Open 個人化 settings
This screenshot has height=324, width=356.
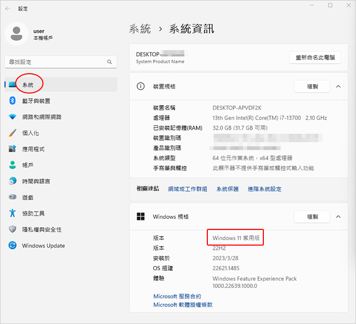[61, 133]
